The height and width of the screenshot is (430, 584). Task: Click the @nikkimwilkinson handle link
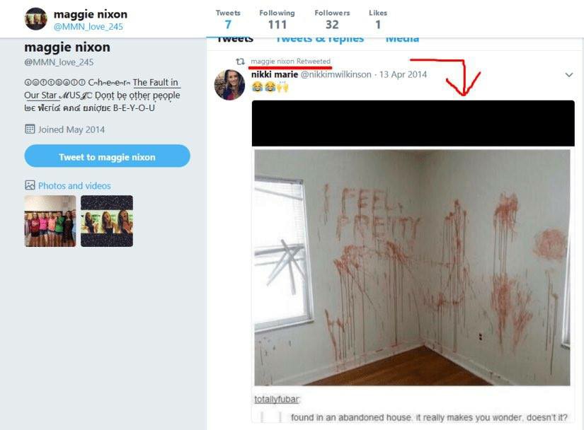(337, 74)
